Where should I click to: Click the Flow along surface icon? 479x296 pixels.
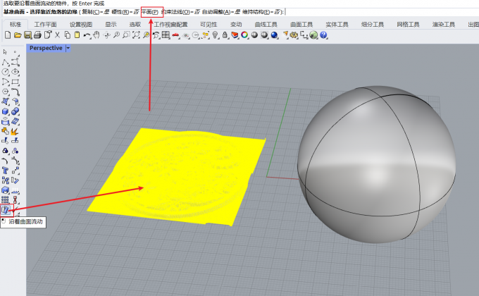pyautogui.click(x=6, y=210)
